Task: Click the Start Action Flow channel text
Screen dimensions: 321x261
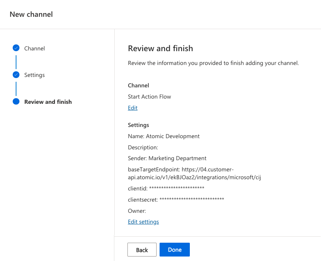Action: 149,97
